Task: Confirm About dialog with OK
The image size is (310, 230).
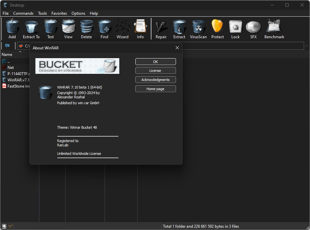Action: 156,62
